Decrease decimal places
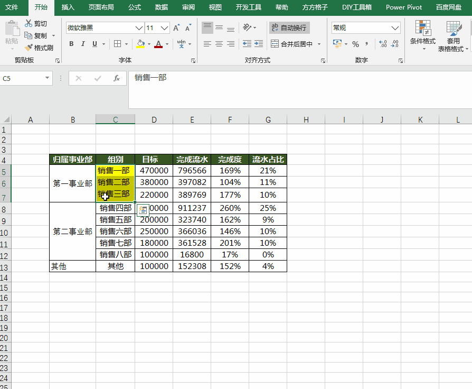 pyautogui.click(x=394, y=44)
